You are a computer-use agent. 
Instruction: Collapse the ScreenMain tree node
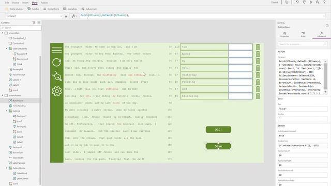pos(3,33)
